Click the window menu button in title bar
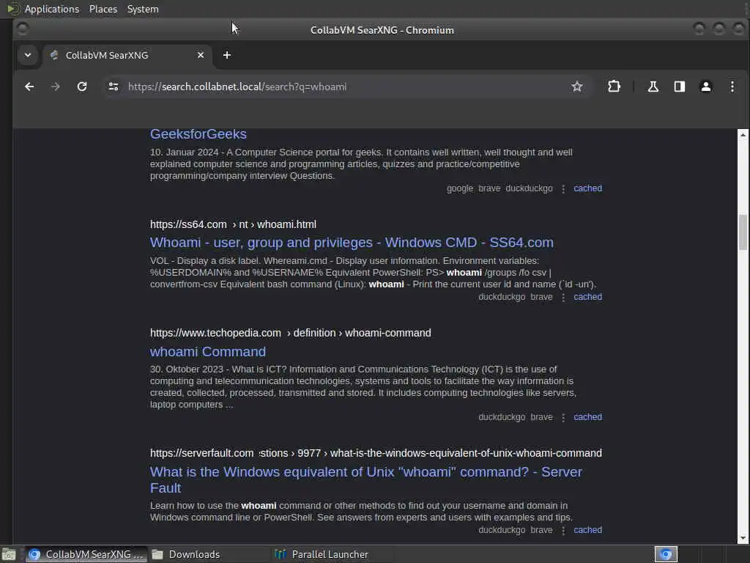The width and height of the screenshot is (750, 563). 22,29
